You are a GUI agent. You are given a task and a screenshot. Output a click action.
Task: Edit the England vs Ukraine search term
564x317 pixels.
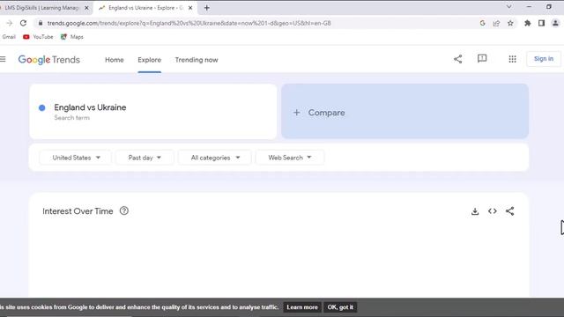click(x=90, y=107)
